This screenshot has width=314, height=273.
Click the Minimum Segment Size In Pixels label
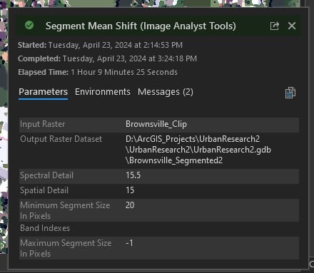[x=65, y=210]
